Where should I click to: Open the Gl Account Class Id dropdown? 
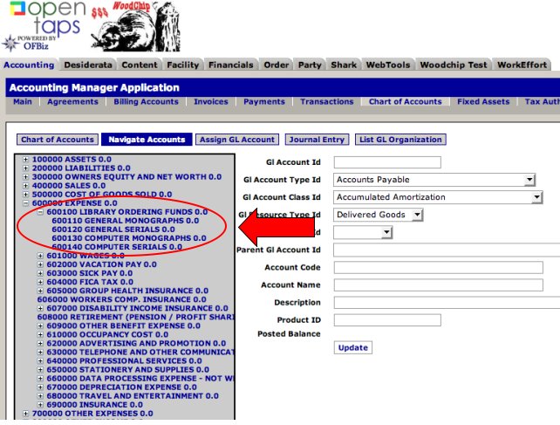pyautogui.click(x=437, y=197)
